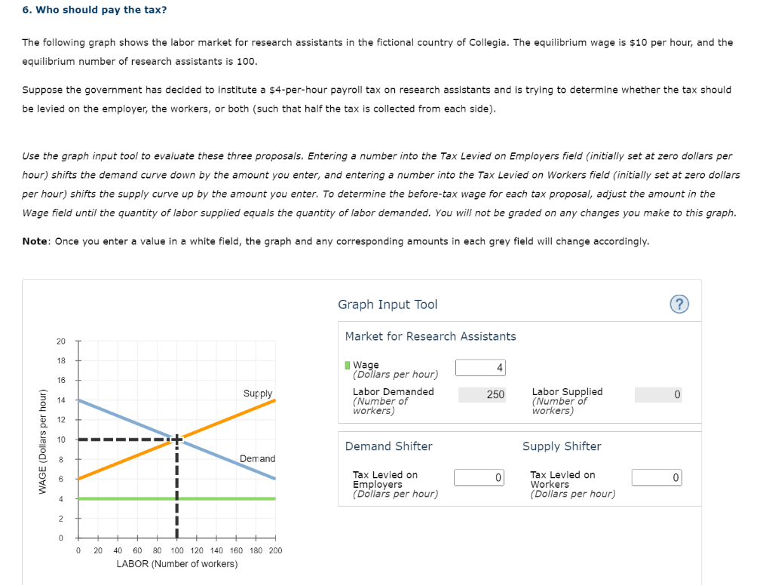
Task: Select the green Wage legend square
Action: coord(348,365)
